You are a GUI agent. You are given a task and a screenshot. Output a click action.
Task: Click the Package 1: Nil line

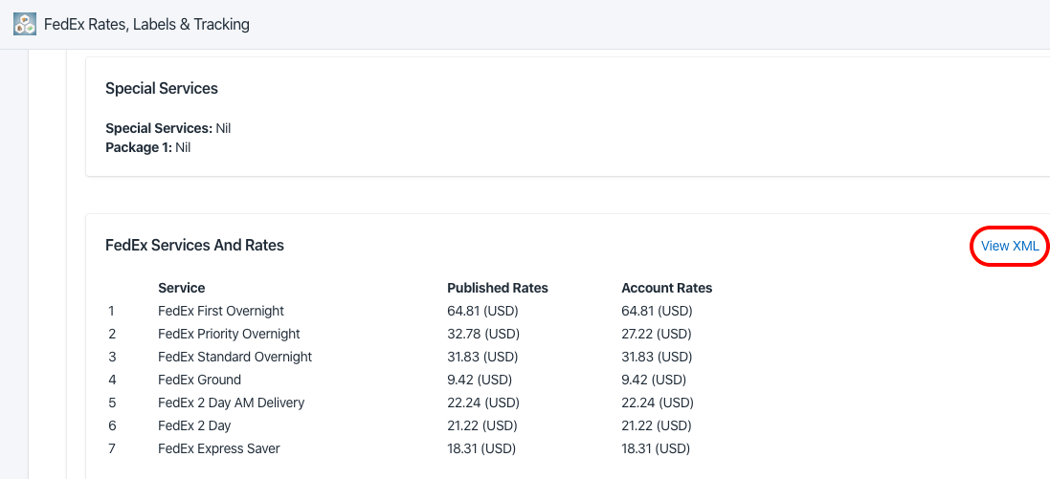[x=148, y=147]
